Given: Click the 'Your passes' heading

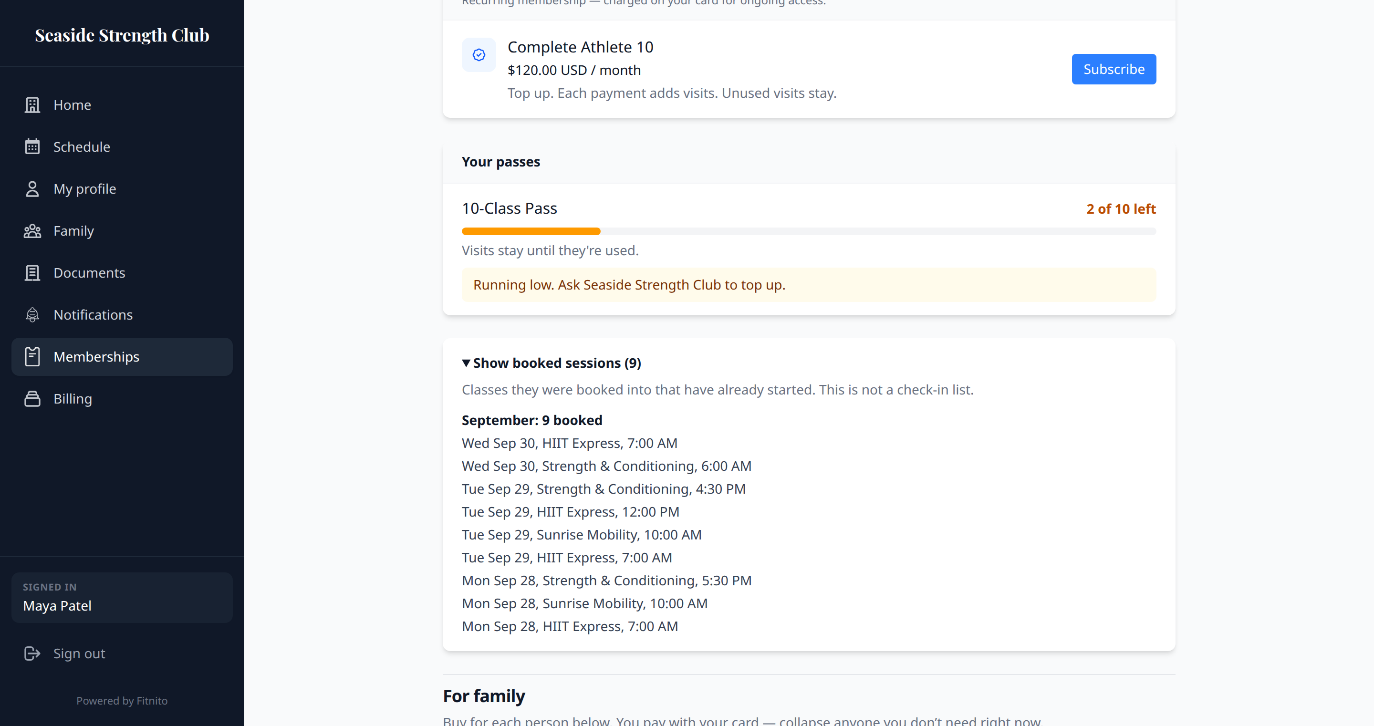Looking at the screenshot, I should [x=501, y=162].
